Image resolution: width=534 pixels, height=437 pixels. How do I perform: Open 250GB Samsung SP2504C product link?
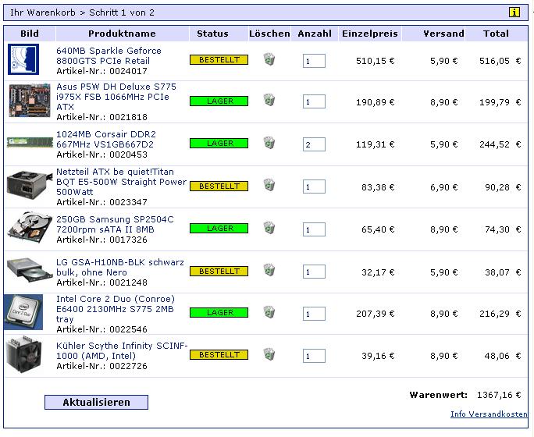coord(115,224)
